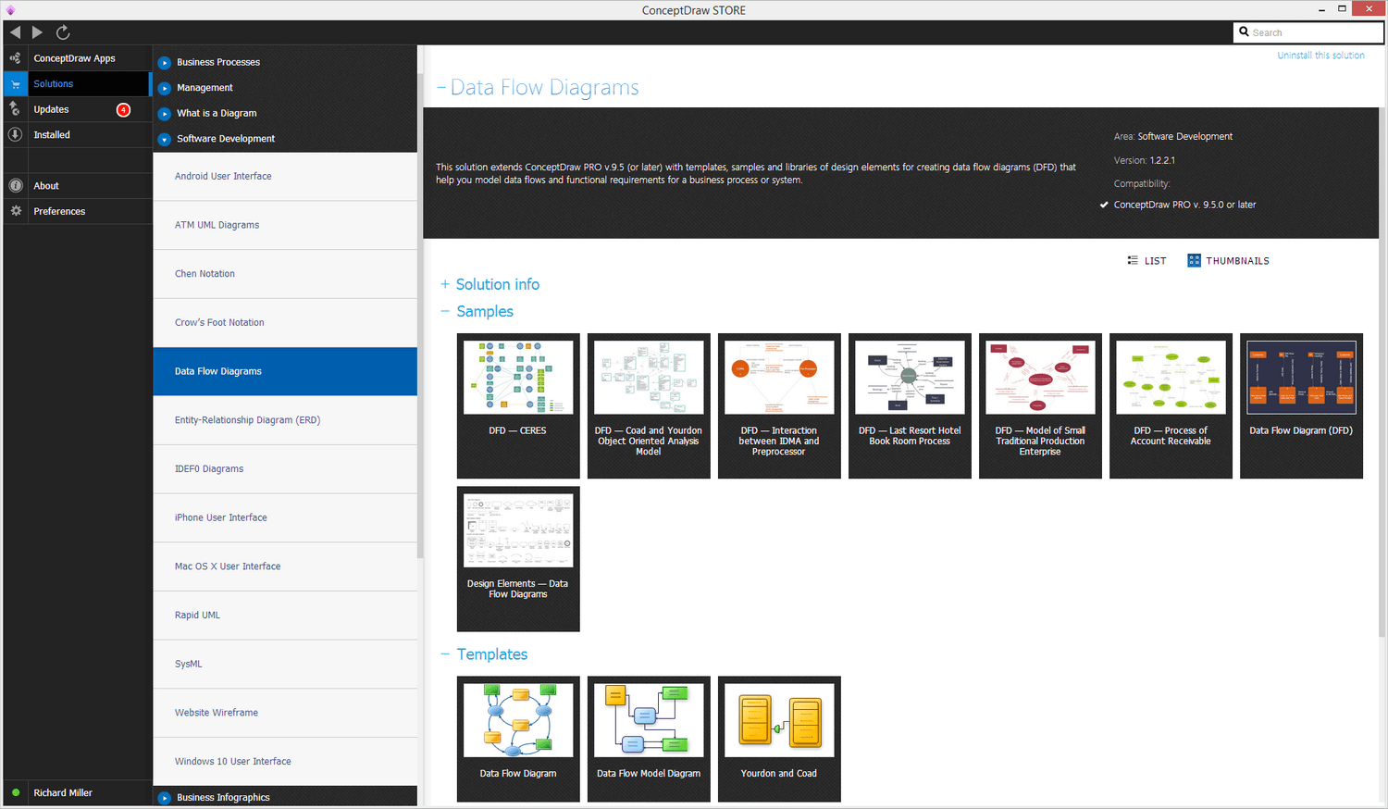This screenshot has width=1388, height=809.
Task: Collapse the Templates section
Action: (445, 654)
